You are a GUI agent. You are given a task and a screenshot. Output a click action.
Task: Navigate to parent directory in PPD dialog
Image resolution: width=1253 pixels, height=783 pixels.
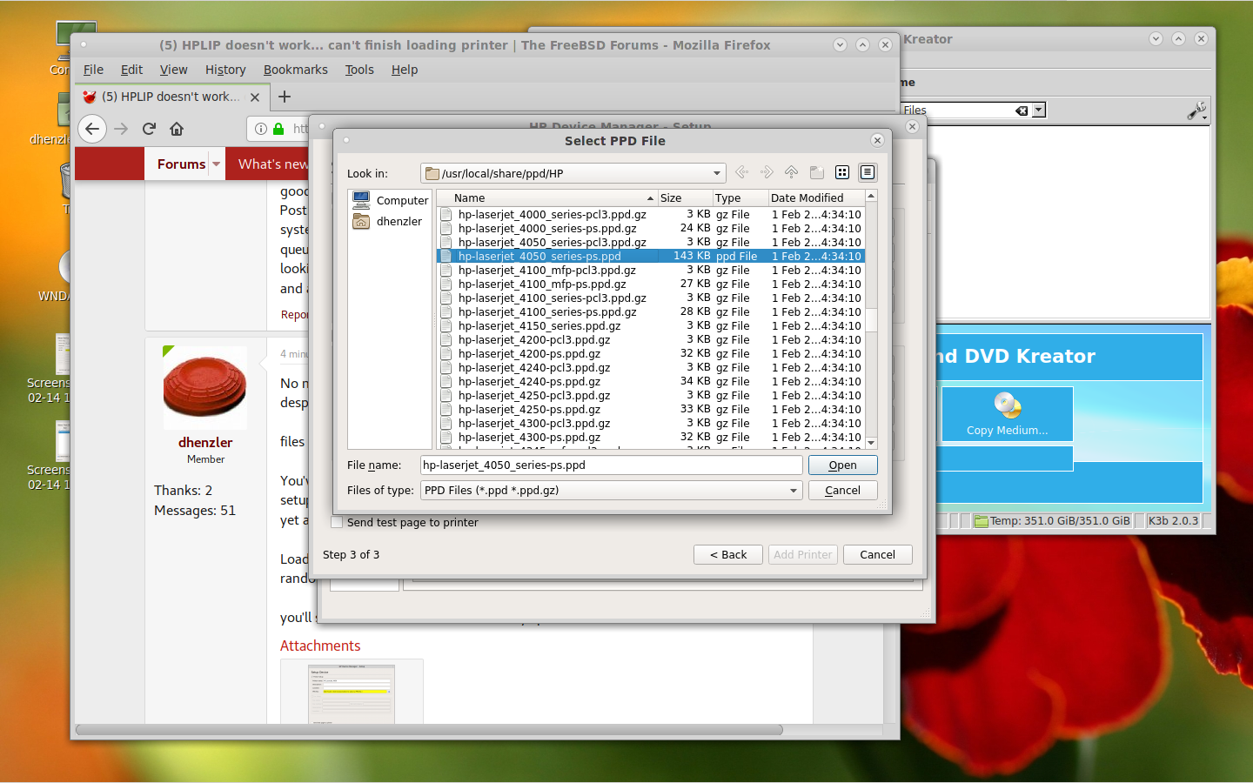point(791,172)
